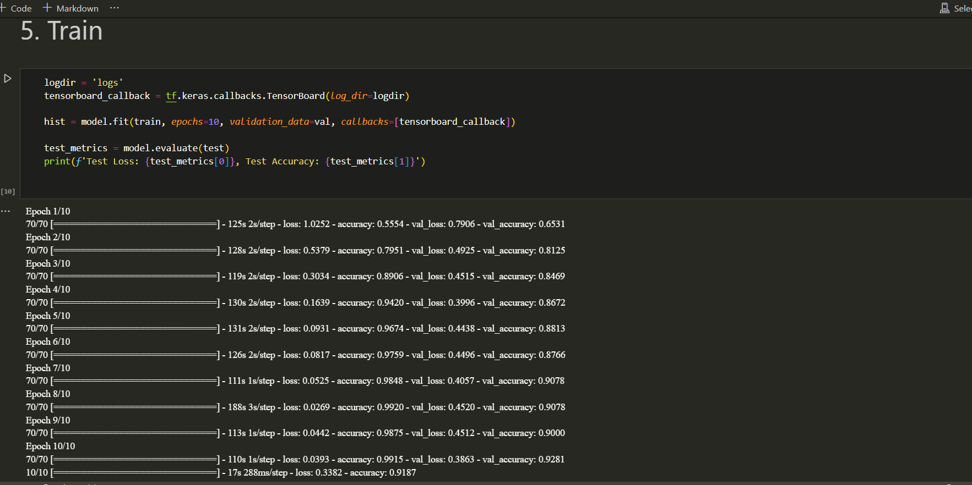Click the 'Epoch 9/10' output line

coord(48,420)
